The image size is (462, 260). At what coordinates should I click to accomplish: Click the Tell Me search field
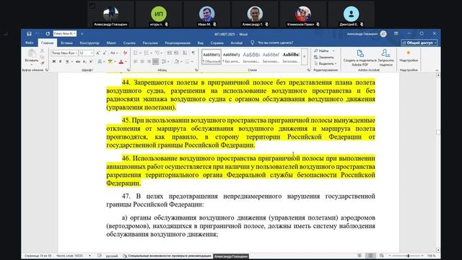275,43
